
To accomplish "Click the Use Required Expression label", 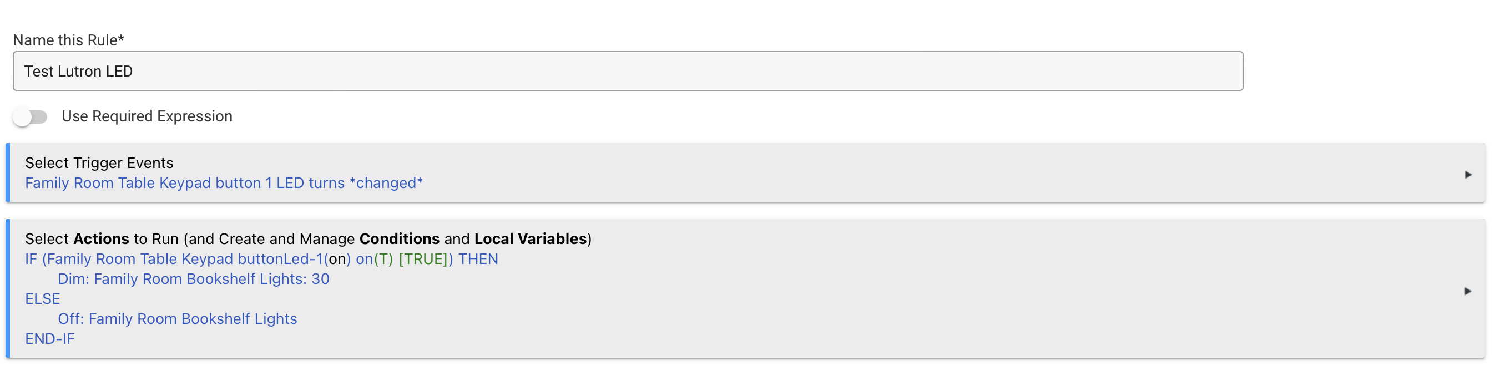I will 147,117.
